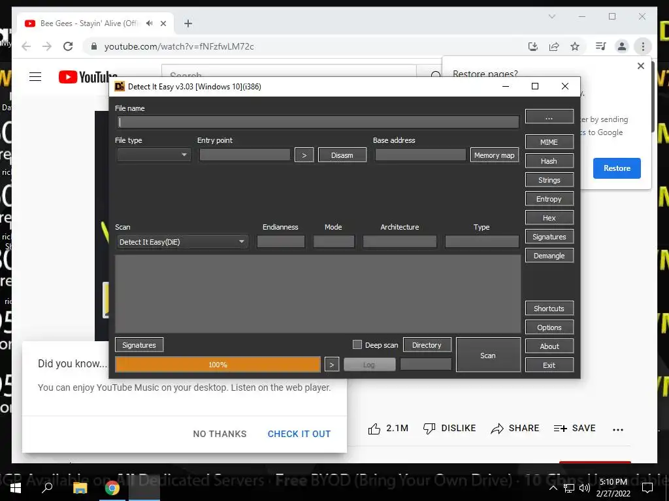669x501 pixels.
Task: Open File Explorer from taskbar
Action: [x=80, y=488]
